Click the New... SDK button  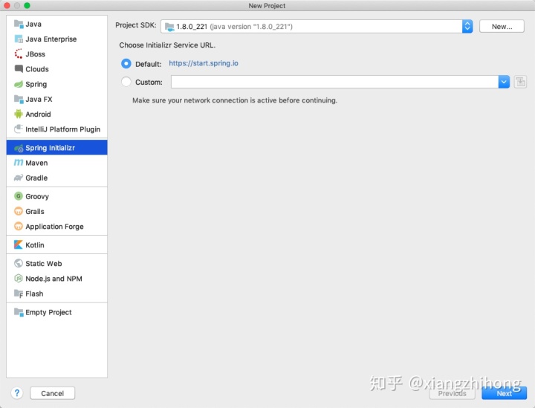point(502,26)
